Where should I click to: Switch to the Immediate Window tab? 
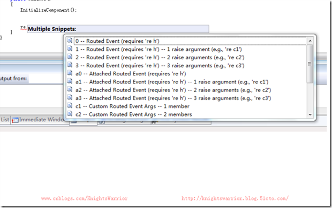click(x=37, y=120)
